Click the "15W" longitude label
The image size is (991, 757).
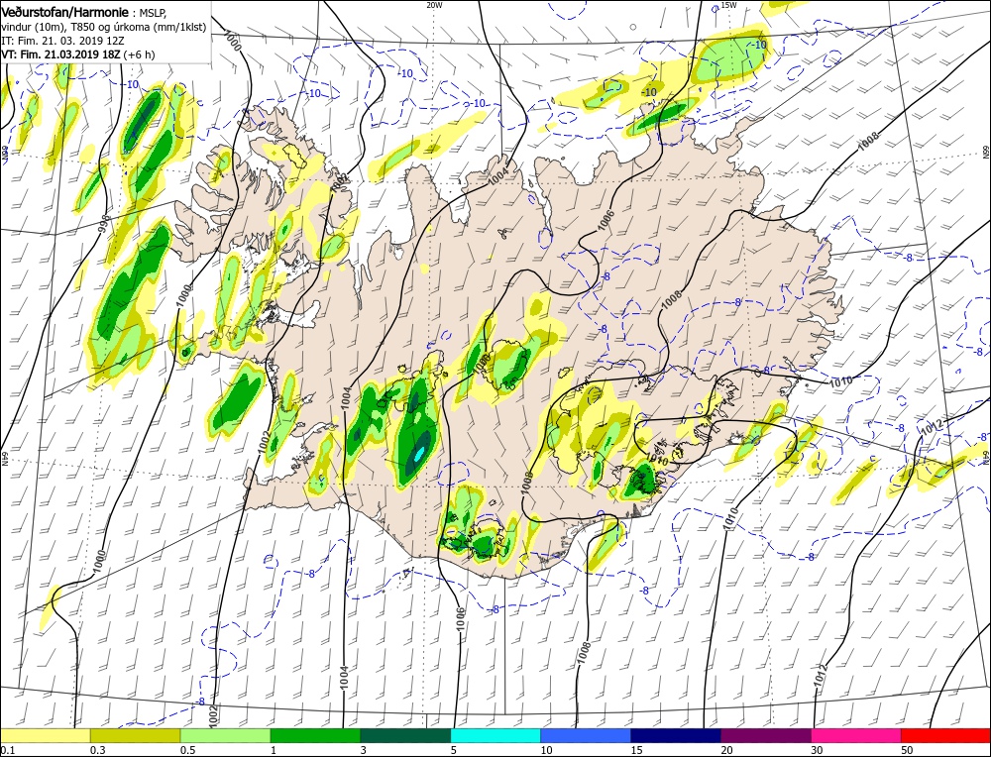728,5
